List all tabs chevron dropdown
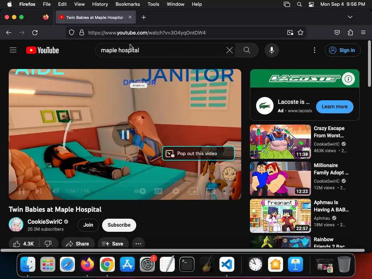The image size is (372, 279). coord(350,17)
